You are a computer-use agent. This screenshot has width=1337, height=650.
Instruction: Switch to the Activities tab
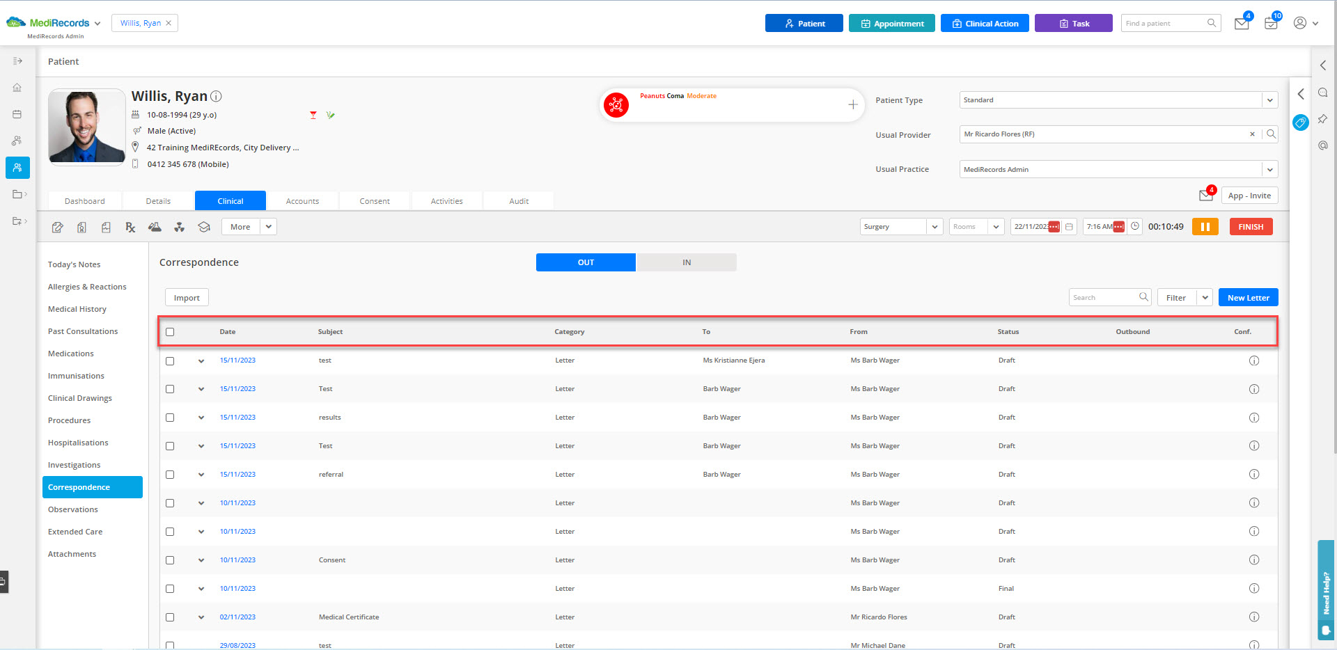447,201
